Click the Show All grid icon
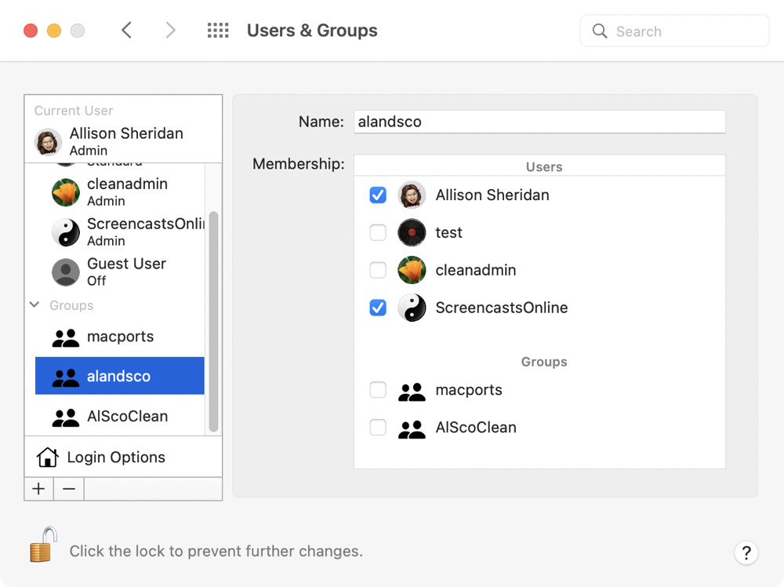 [217, 31]
